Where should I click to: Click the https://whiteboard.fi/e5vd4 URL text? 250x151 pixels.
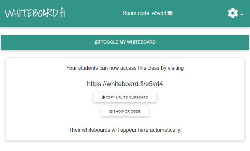coord(125,84)
